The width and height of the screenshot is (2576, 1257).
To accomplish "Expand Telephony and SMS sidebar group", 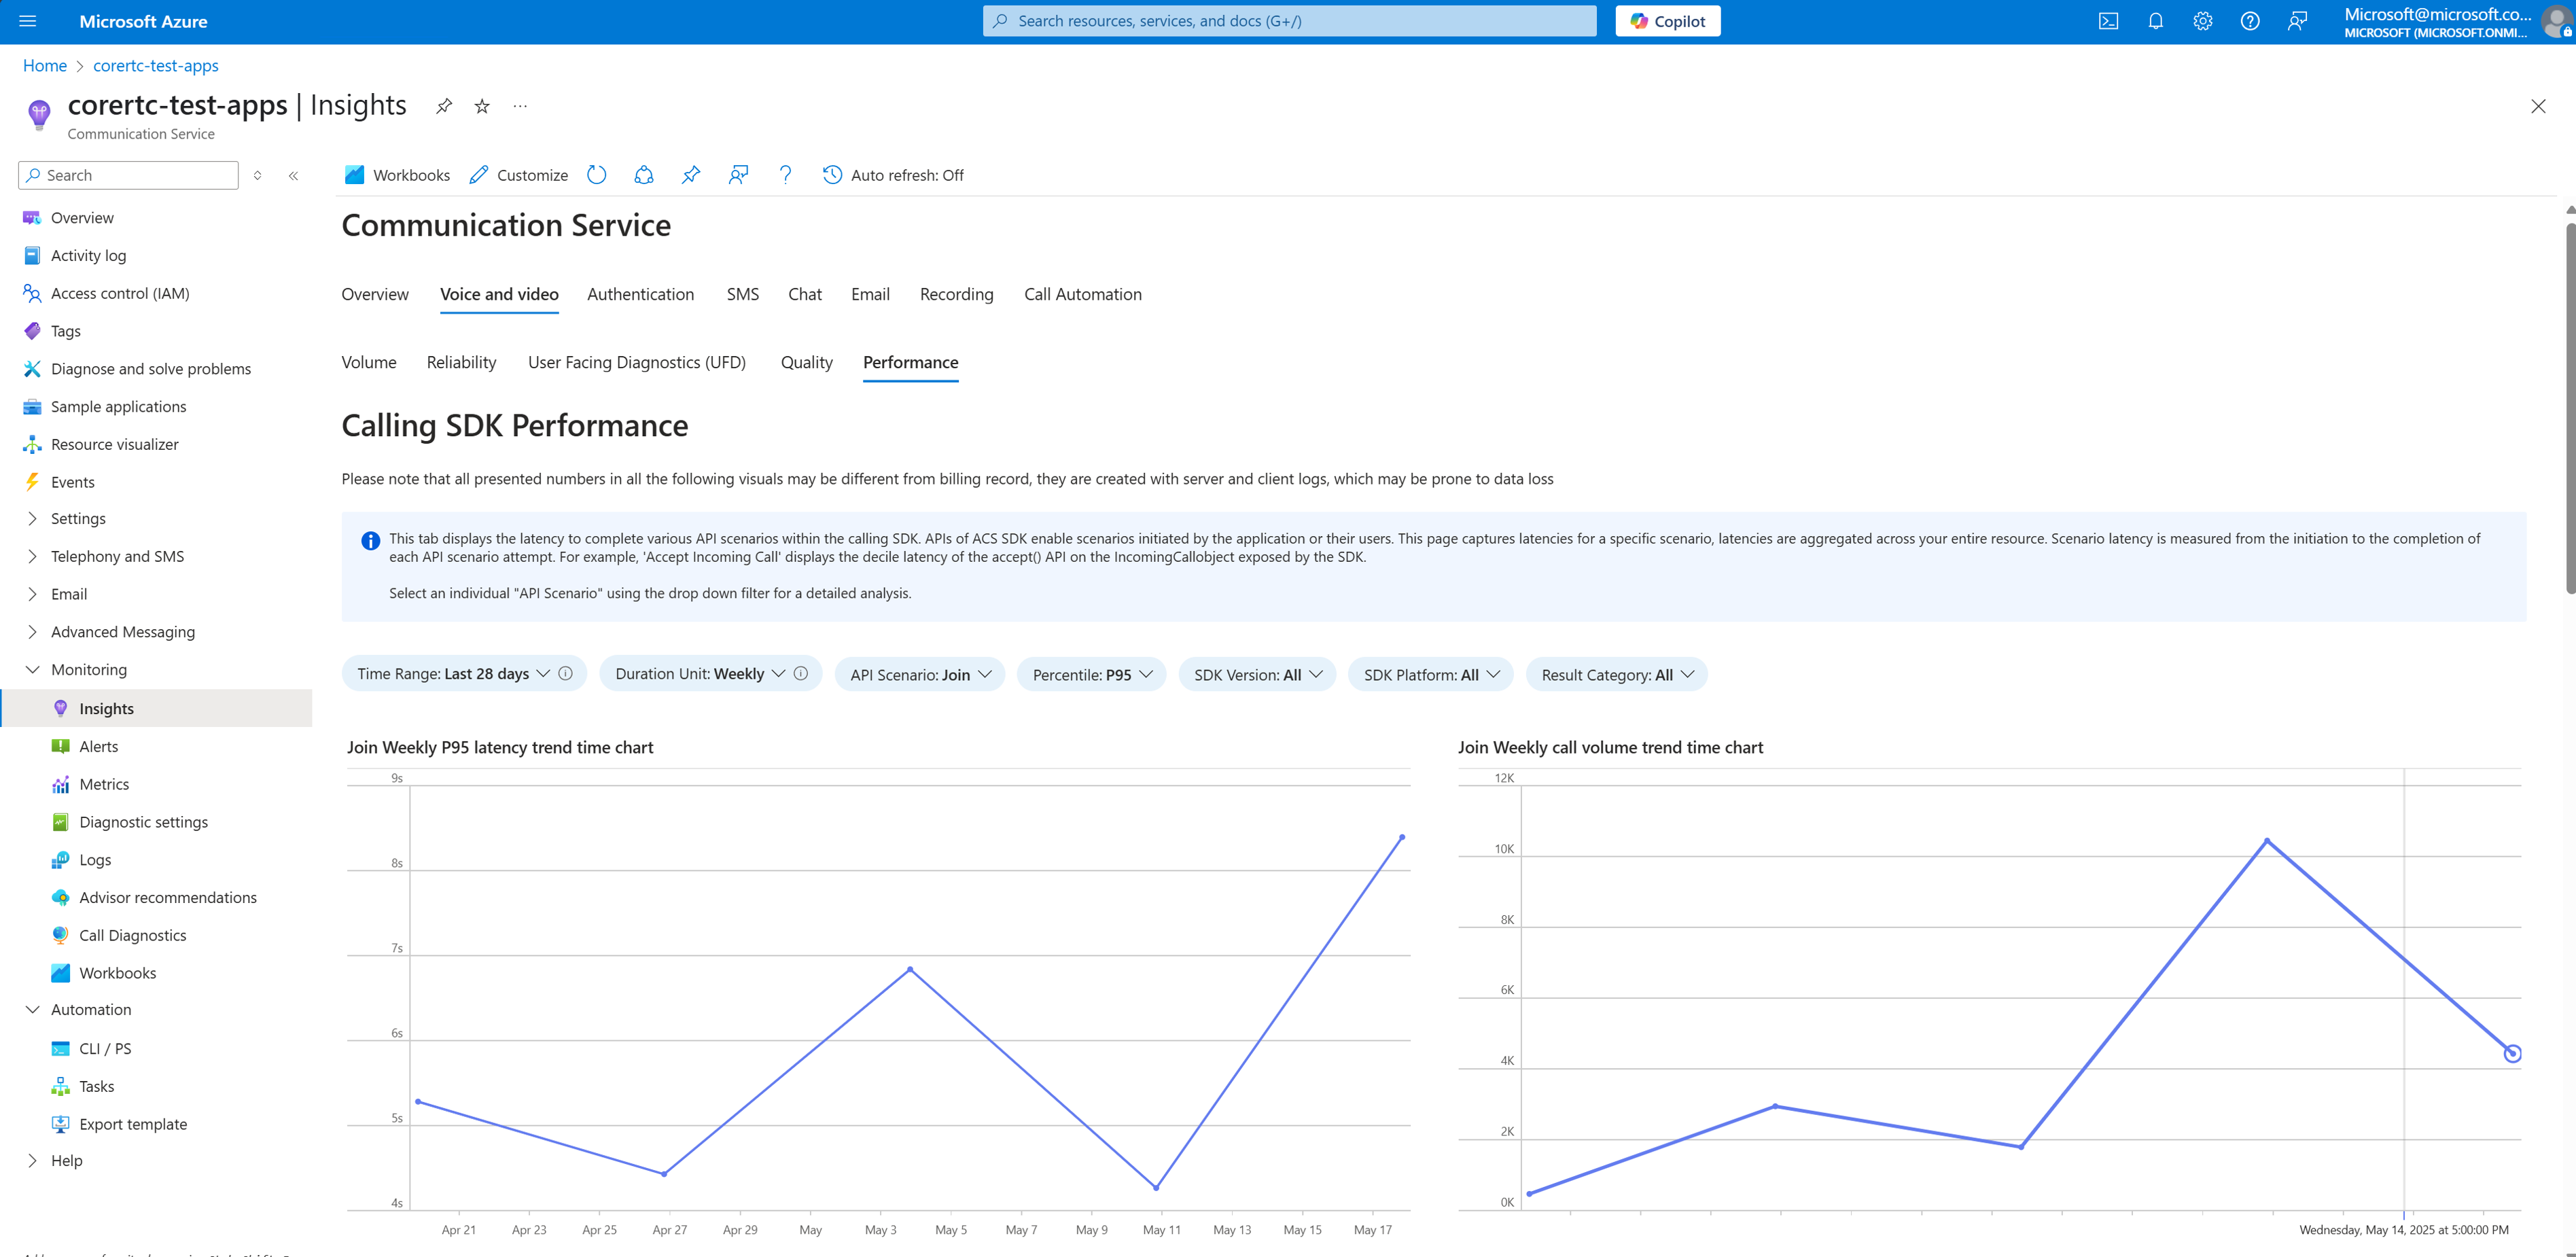I will [32, 556].
